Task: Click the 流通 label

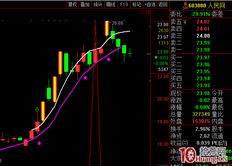Action: click(217, 136)
